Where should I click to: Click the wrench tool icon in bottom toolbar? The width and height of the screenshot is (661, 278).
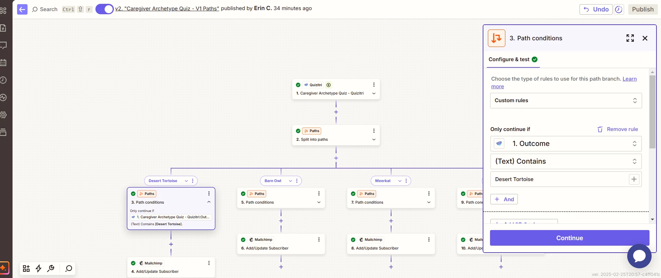point(51,268)
